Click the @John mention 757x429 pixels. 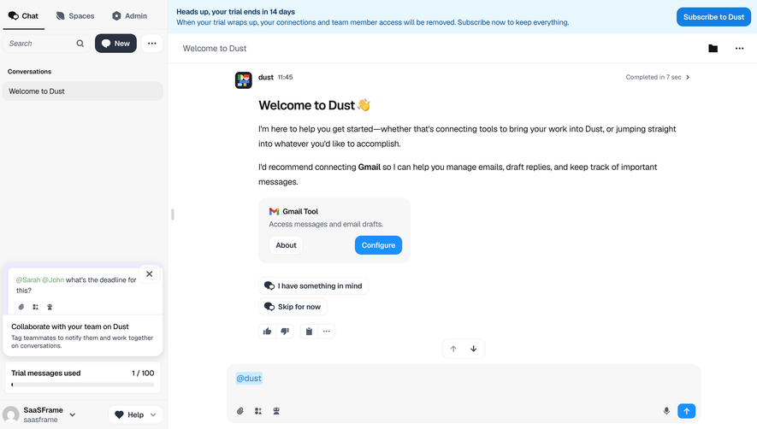[x=53, y=280]
